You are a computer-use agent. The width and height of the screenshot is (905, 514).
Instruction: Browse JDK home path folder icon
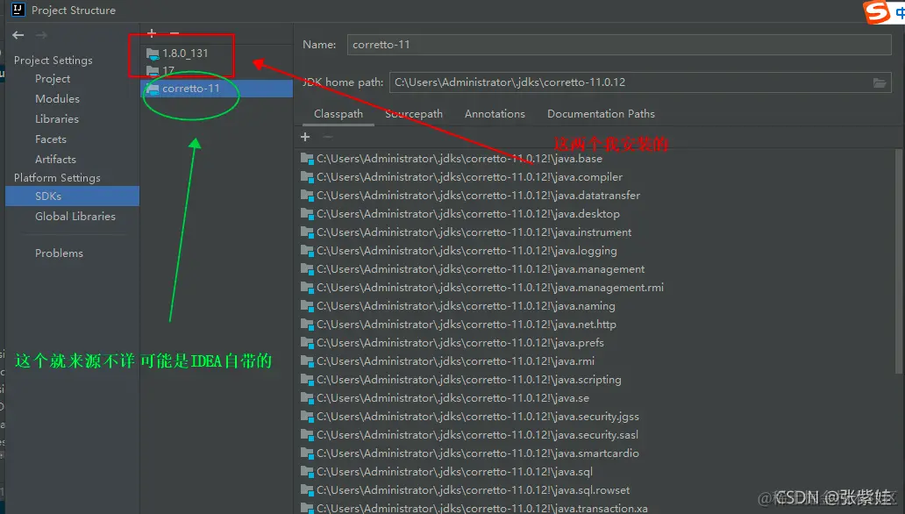(x=879, y=82)
